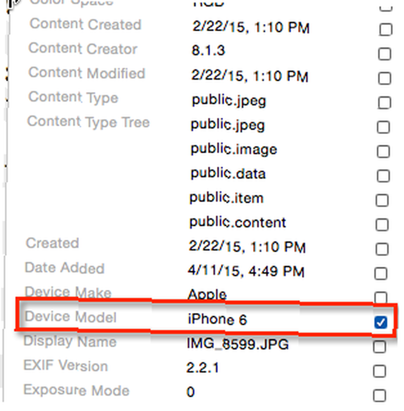Click the Content Type Tree label
404x411 pixels.
(x=89, y=122)
